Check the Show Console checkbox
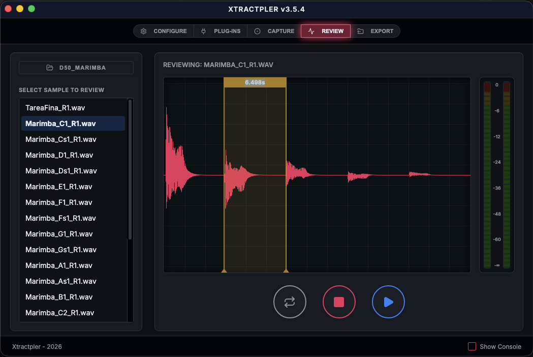 (472, 346)
